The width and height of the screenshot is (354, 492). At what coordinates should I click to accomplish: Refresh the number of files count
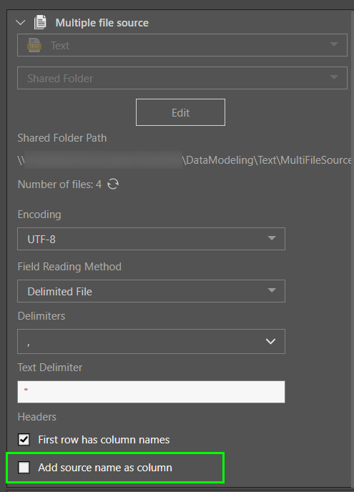113,184
